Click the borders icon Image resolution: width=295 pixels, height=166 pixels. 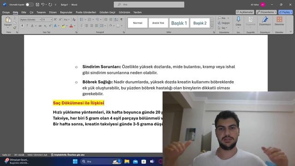click(118, 26)
